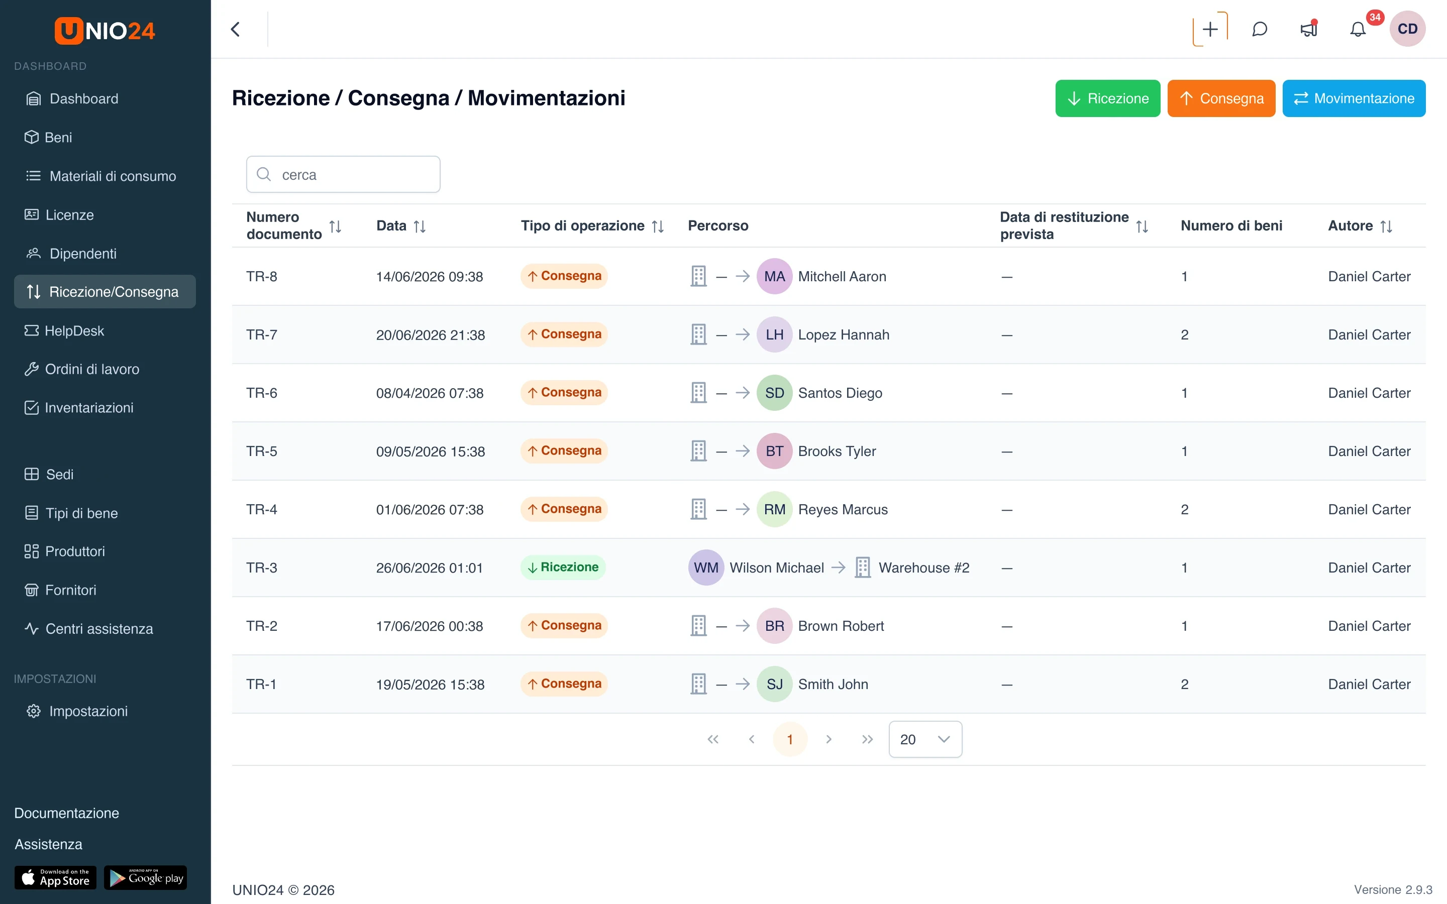Open Materiali di consumo in the sidebar
This screenshot has width=1447, height=904.
click(105, 176)
